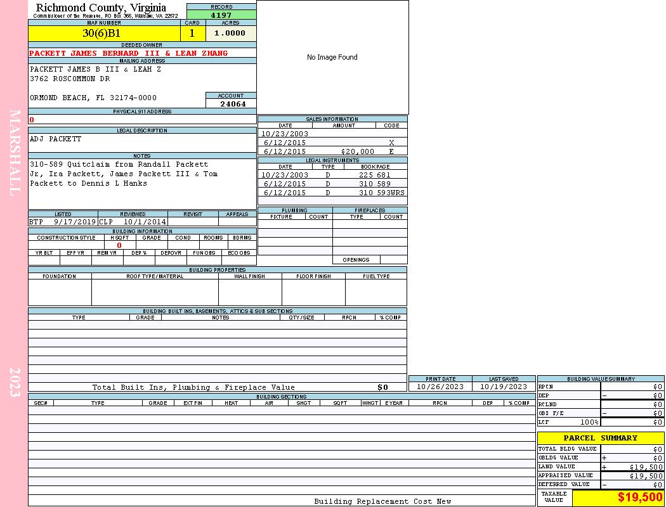This screenshot has width=666, height=507.
Task: Click the last saved date 10/19/2023
Action: pyautogui.click(x=504, y=387)
